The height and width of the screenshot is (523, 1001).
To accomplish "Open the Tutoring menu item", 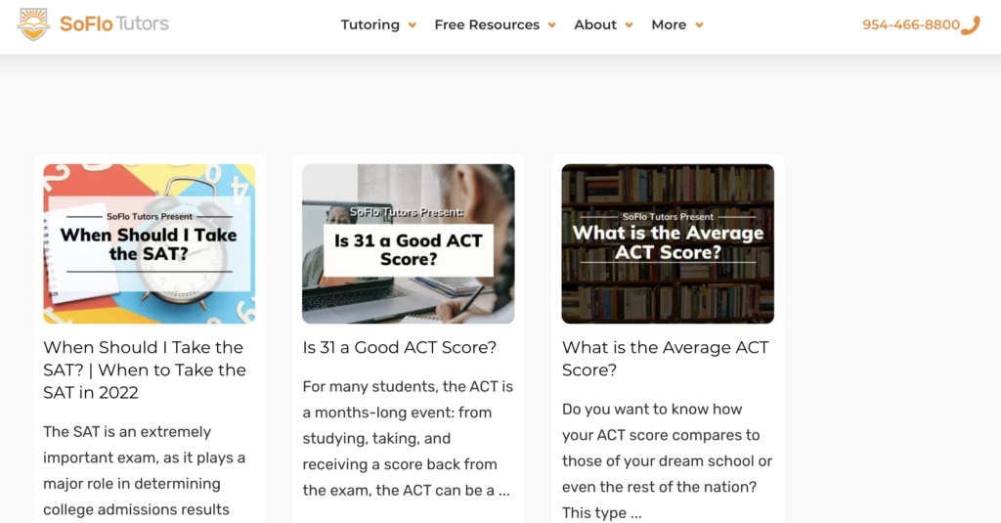I will coord(370,25).
